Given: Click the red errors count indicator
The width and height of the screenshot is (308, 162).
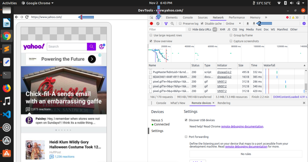Looking at the screenshot, I should (x=289, y=17).
